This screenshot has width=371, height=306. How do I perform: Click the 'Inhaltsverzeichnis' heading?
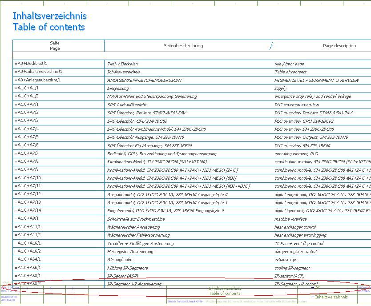click(x=50, y=16)
